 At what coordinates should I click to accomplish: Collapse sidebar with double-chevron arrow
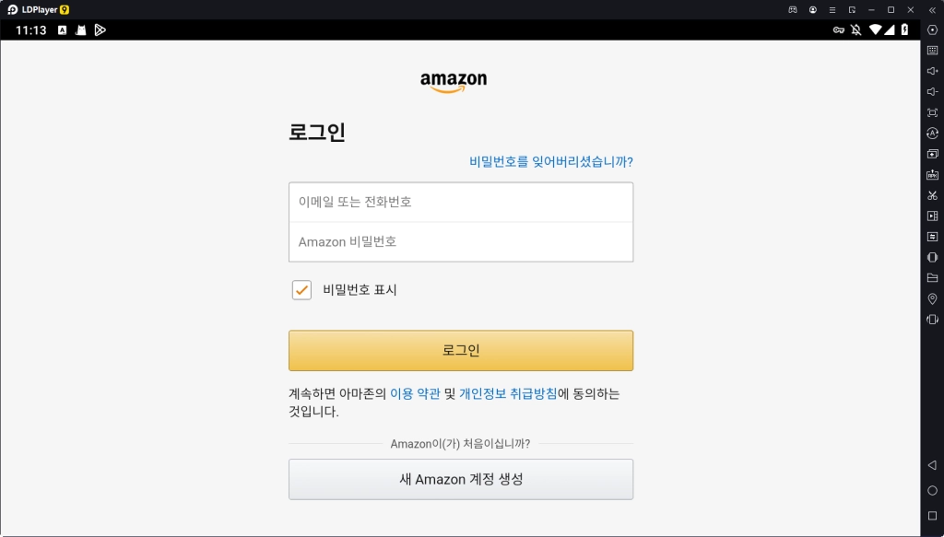(x=932, y=9)
